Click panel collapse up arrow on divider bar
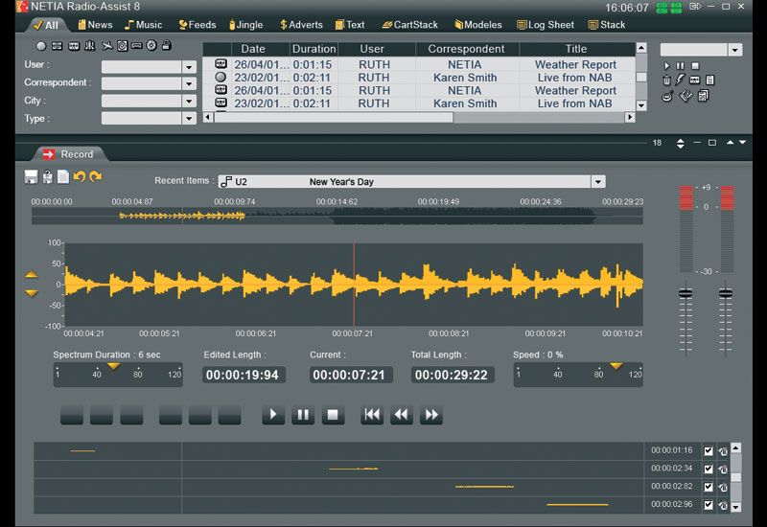Image resolution: width=767 pixels, height=527 pixels. point(730,142)
